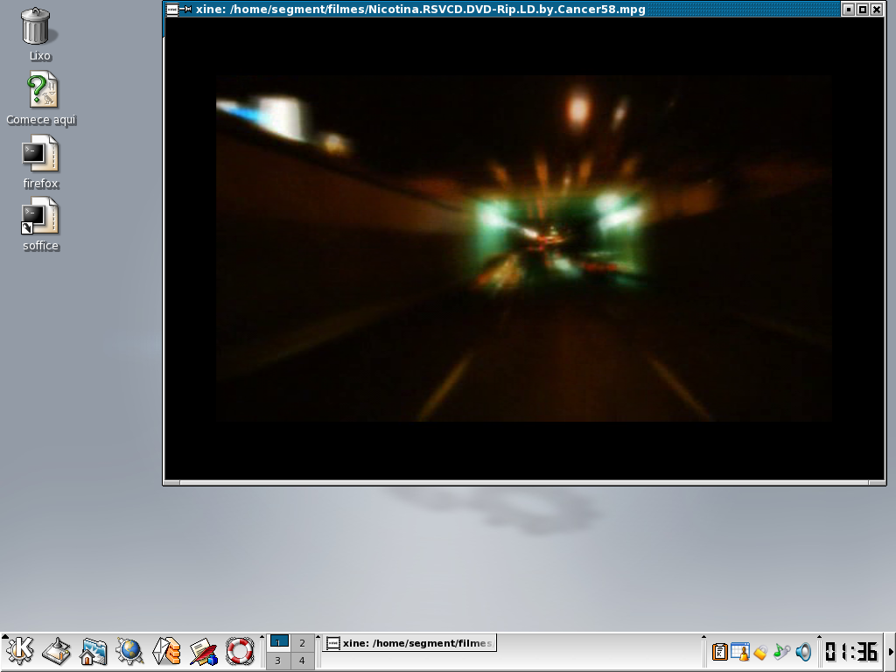896x672 pixels.
Task: Open the Lixo trash desktop icon
Action: (x=39, y=34)
